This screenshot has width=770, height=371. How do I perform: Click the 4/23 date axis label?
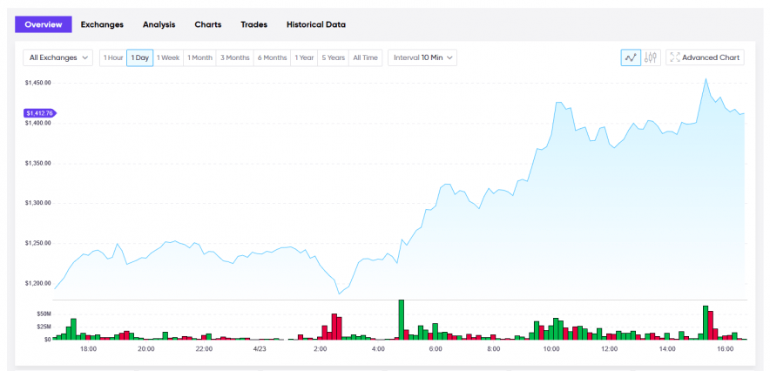coord(260,349)
